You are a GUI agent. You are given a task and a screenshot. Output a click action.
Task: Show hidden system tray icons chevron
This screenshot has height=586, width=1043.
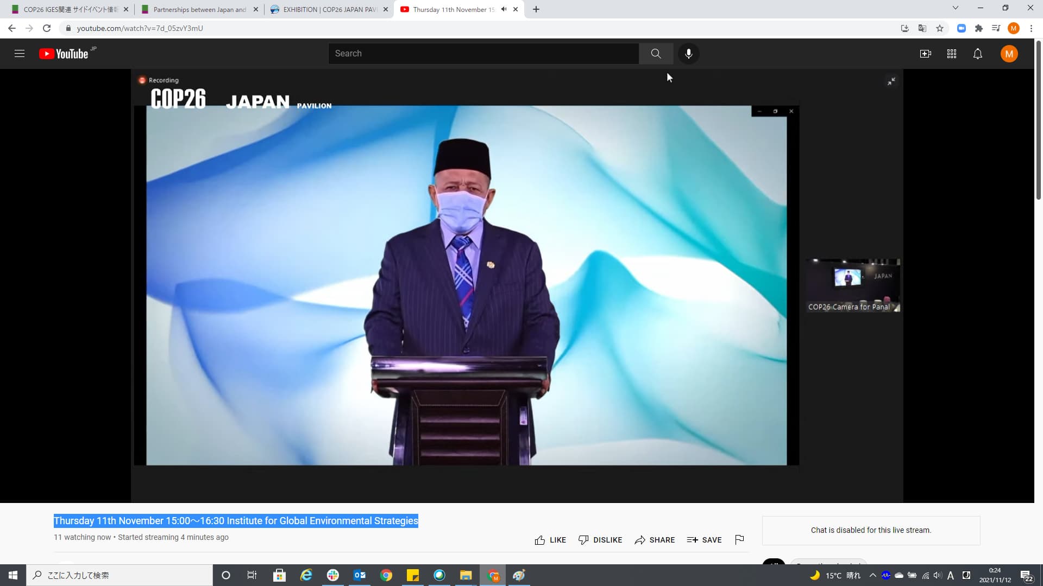click(x=872, y=575)
